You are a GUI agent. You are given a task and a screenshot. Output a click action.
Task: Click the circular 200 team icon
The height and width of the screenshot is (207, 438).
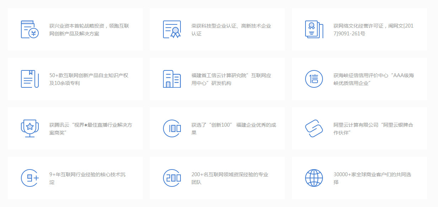pos(172,178)
